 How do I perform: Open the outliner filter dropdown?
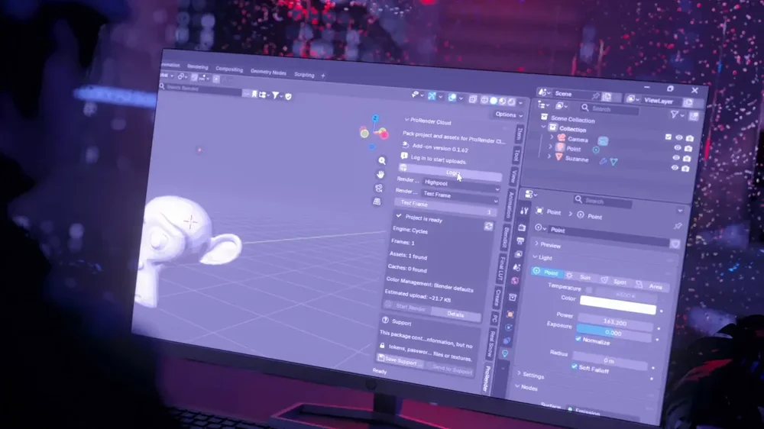(x=677, y=115)
